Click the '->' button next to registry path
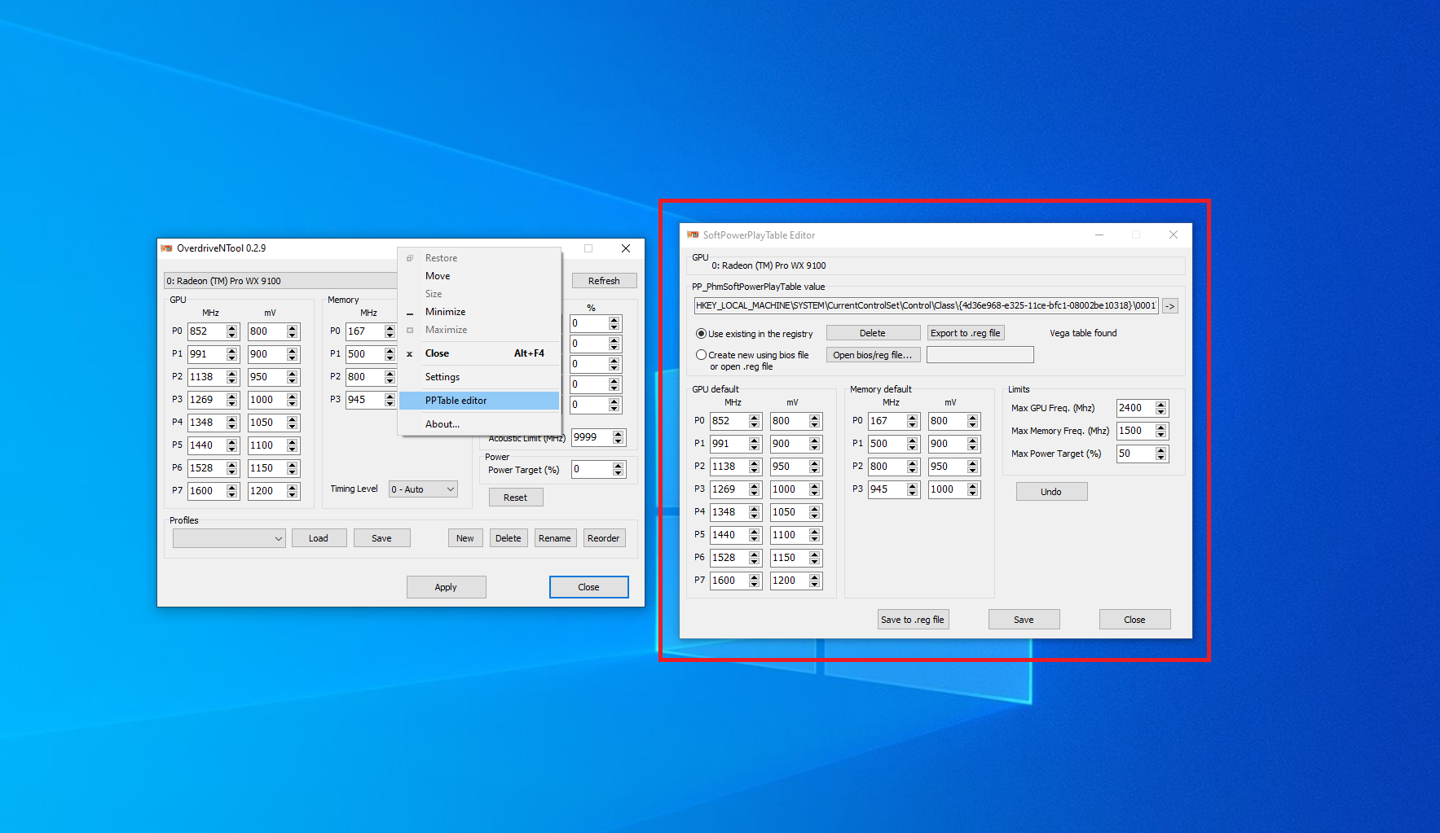The image size is (1440, 833). click(x=1169, y=306)
